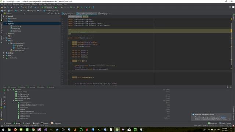
Task: Open the Refactor menu
Action: (x=34, y=4)
